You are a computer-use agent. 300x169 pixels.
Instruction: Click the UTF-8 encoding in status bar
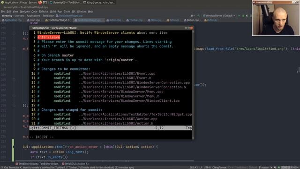tap(207, 168)
